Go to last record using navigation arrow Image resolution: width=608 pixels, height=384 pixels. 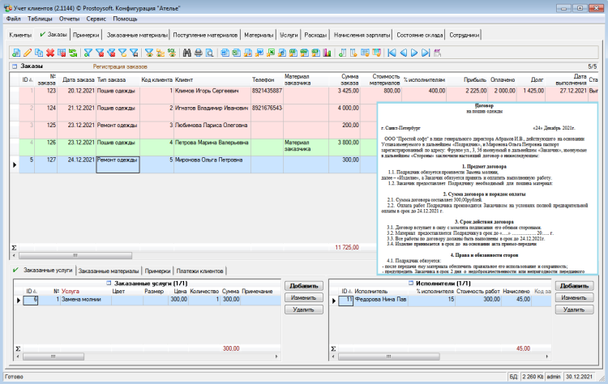click(426, 53)
